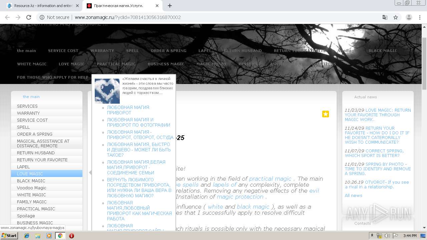The width and height of the screenshot is (427, 240).
Task: Open the Chrome profile avatar icon
Action: pyautogui.click(x=409, y=17)
